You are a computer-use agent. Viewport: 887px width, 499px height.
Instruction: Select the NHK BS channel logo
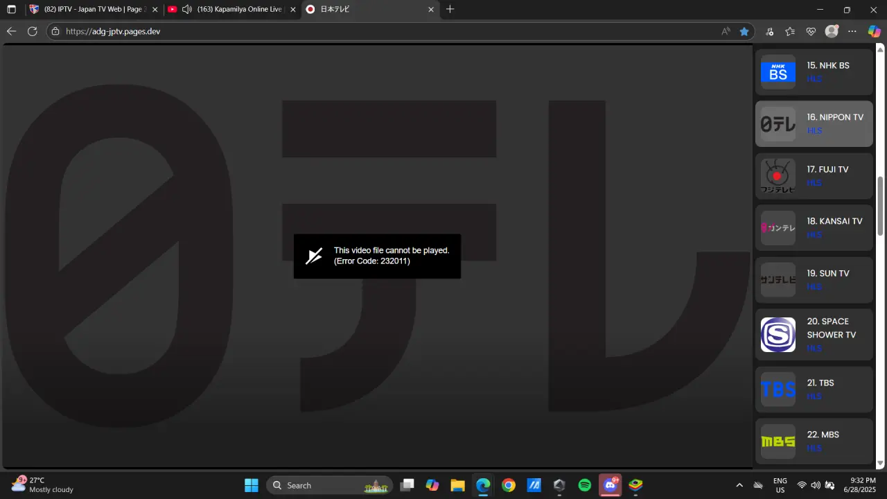(778, 72)
